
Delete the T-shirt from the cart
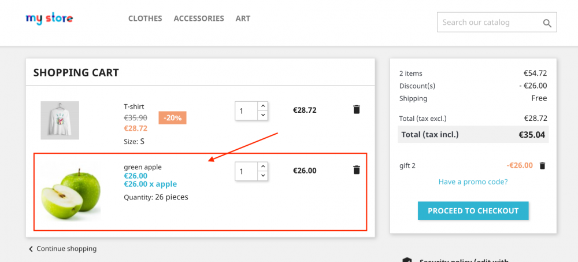click(357, 110)
